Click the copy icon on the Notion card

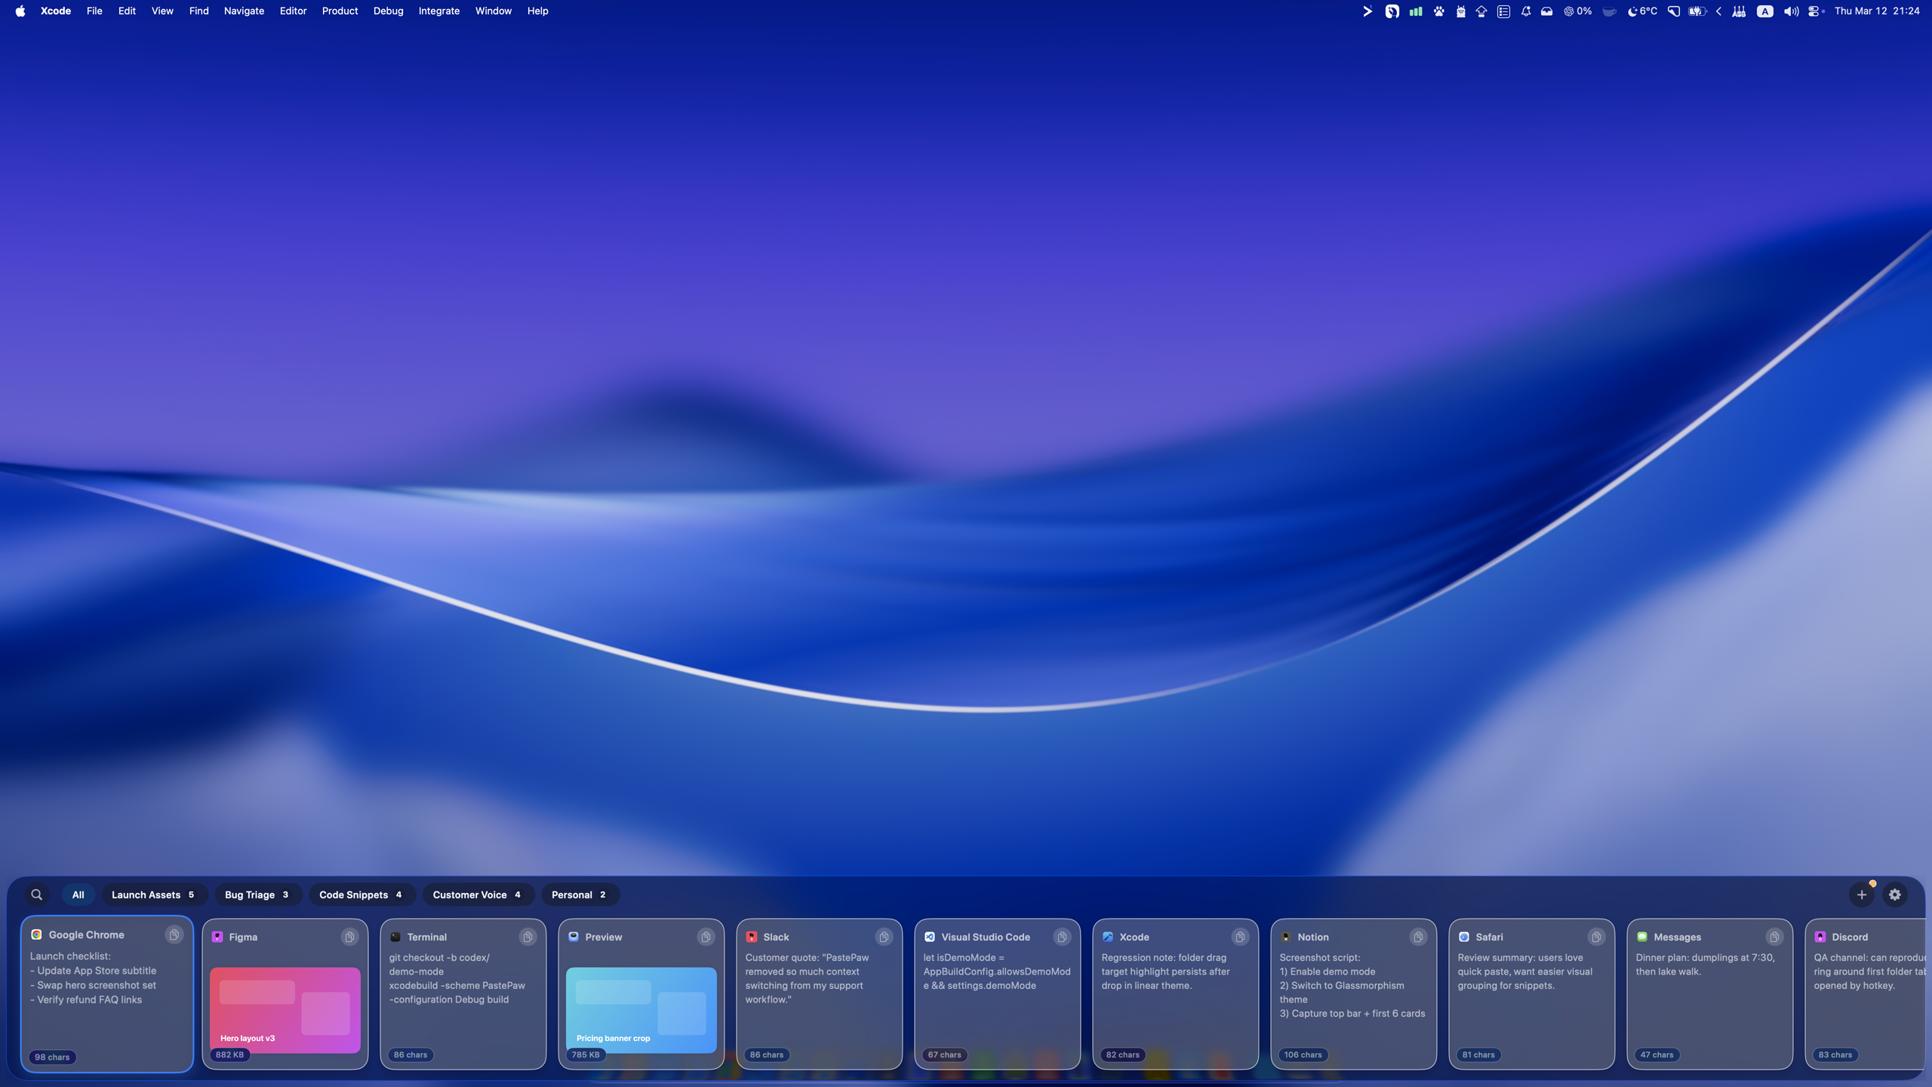coord(1417,937)
